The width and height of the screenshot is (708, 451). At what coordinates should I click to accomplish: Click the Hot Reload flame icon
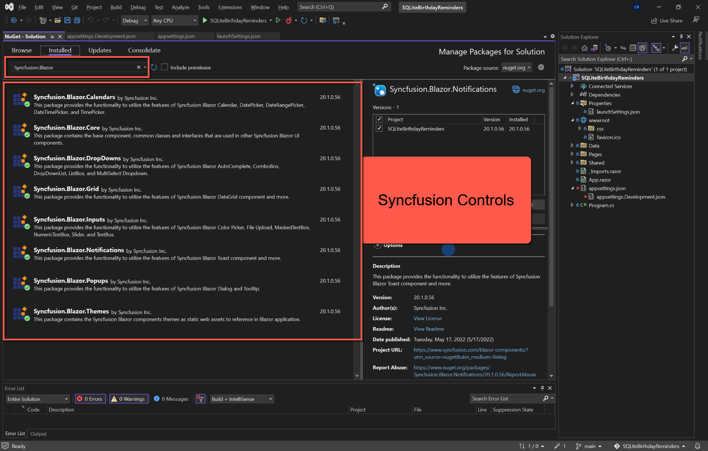(x=289, y=20)
